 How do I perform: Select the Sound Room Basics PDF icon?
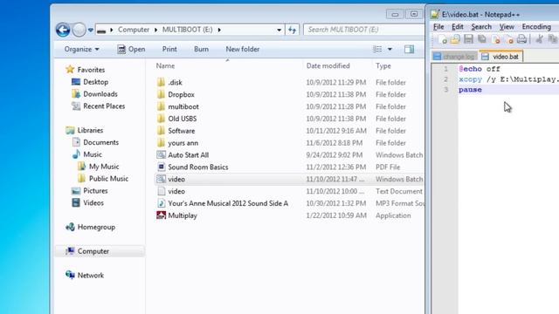tap(161, 167)
